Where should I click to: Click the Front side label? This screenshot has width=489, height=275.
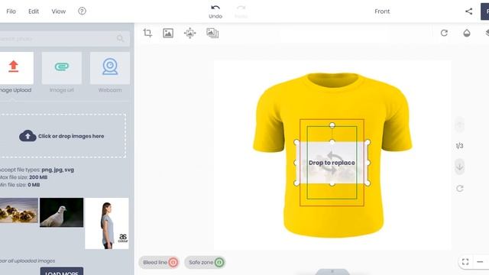382,11
